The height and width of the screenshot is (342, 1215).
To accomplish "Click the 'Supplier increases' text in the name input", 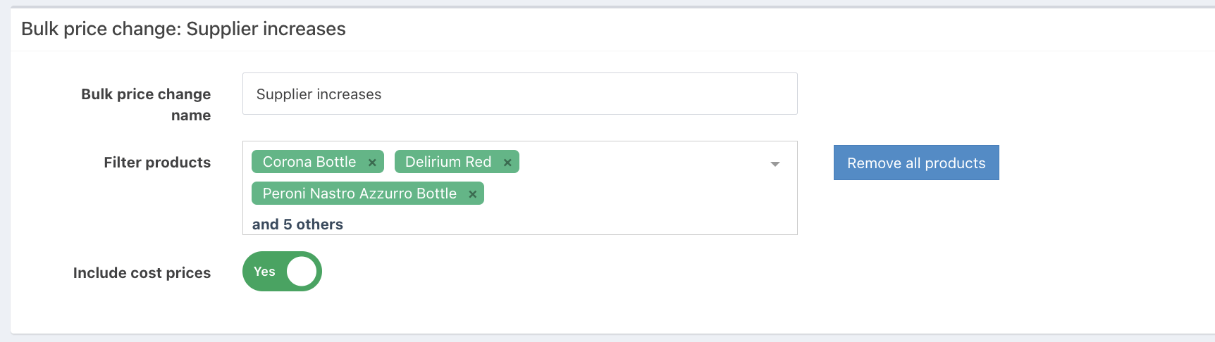I will coord(319,94).
